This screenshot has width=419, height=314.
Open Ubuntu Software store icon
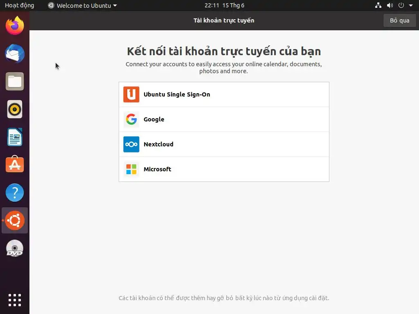click(x=15, y=164)
